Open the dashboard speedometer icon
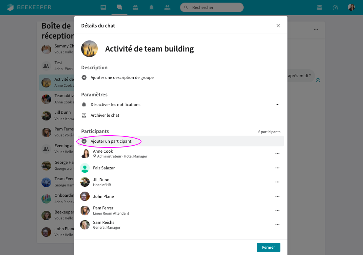 pyautogui.click(x=335, y=7)
